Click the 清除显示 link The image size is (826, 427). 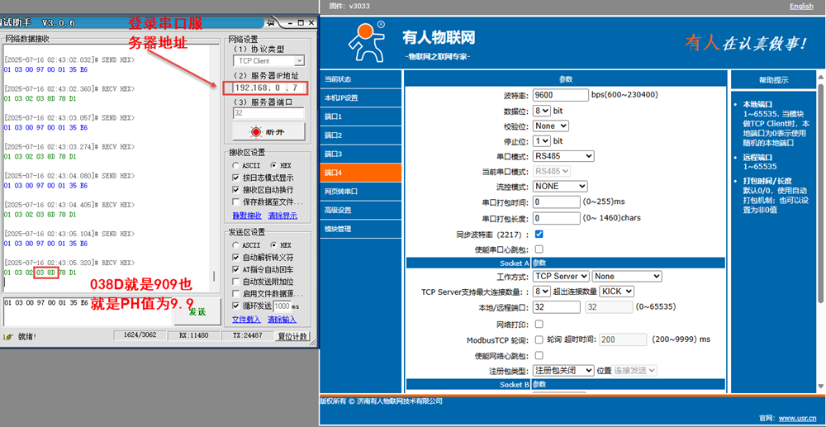click(x=282, y=216)
